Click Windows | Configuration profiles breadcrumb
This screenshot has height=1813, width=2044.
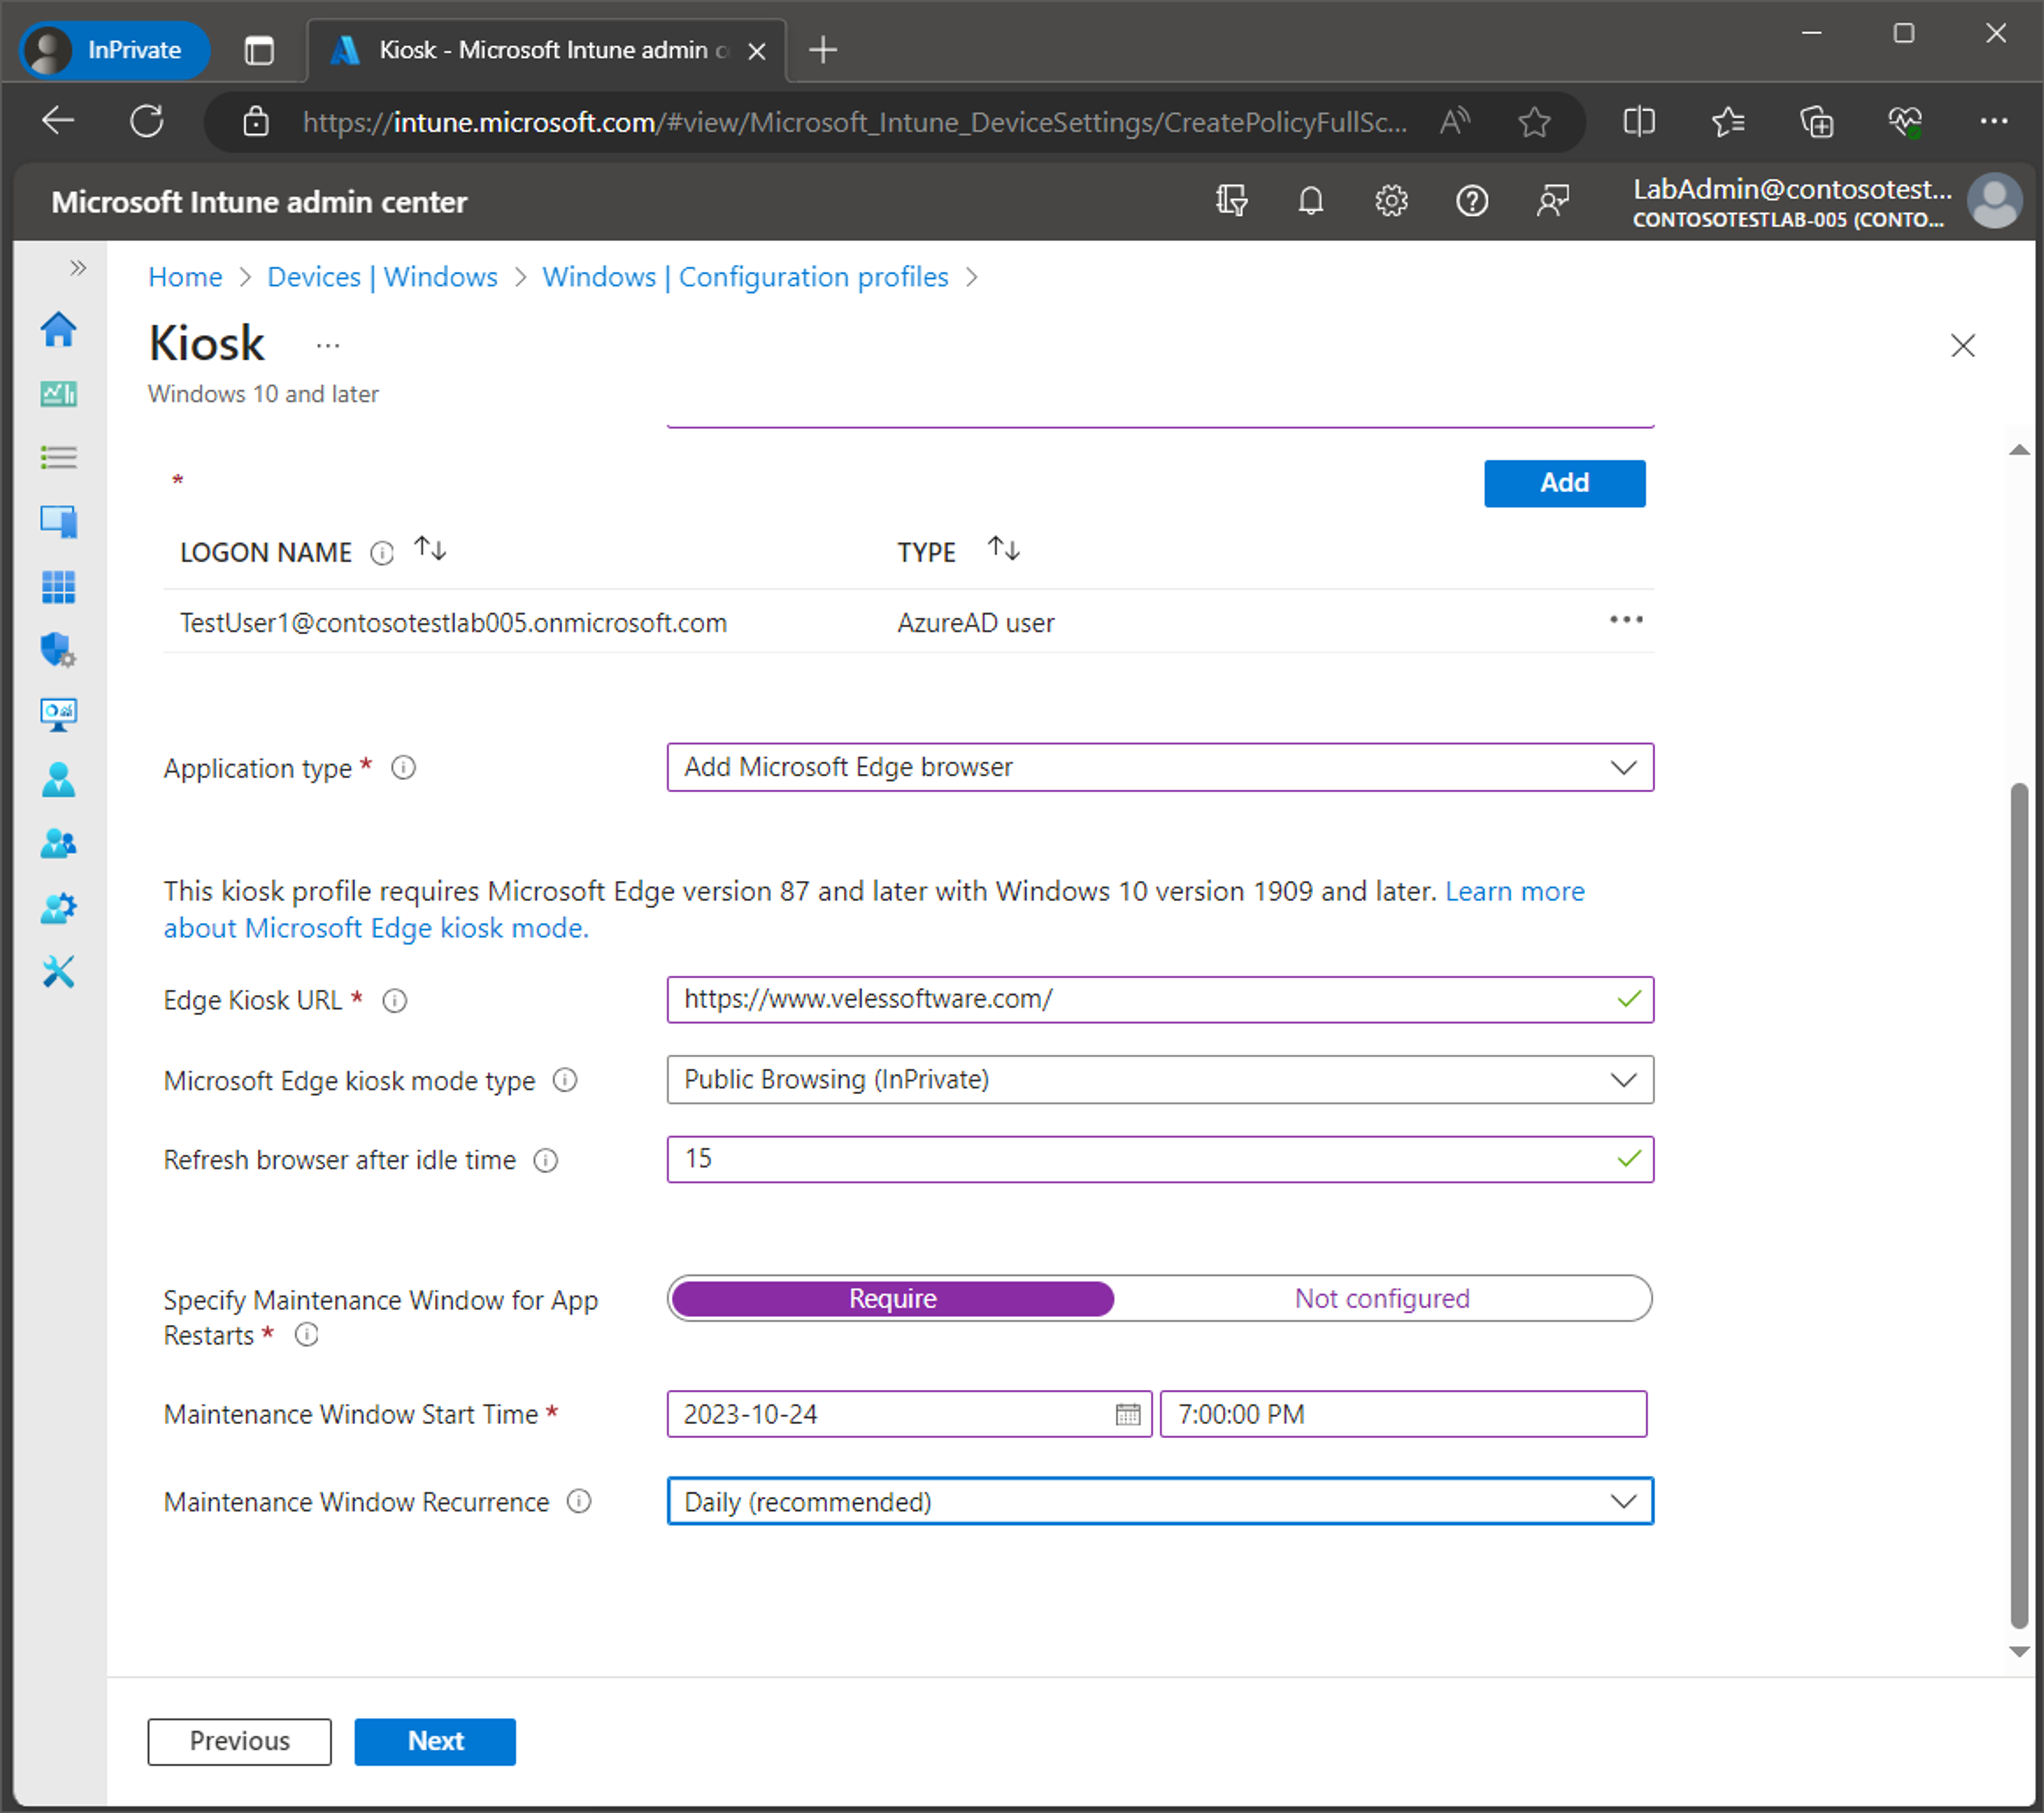(x=745, y=276)
